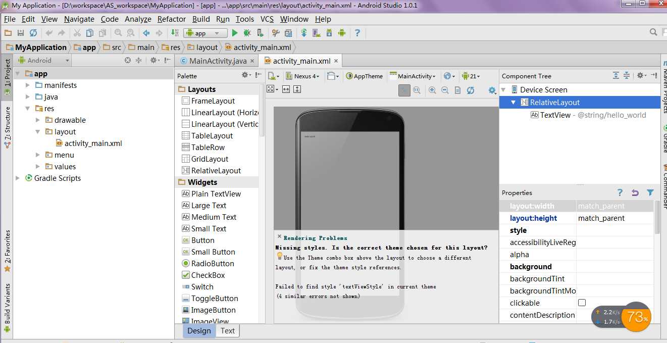The height and width of the screenshot is (343, 667).
Task: Switch to the Text editor tab
Action: tap(228, 330)
